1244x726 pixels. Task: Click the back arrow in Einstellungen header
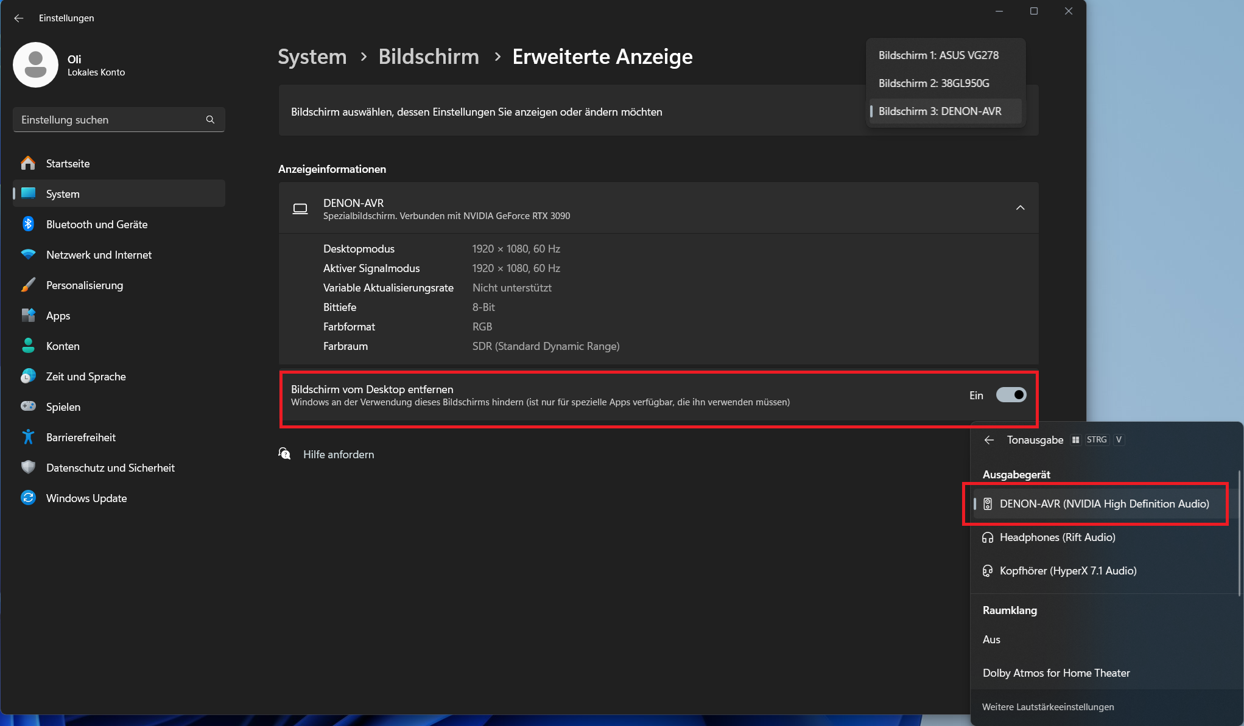[19, 18]
